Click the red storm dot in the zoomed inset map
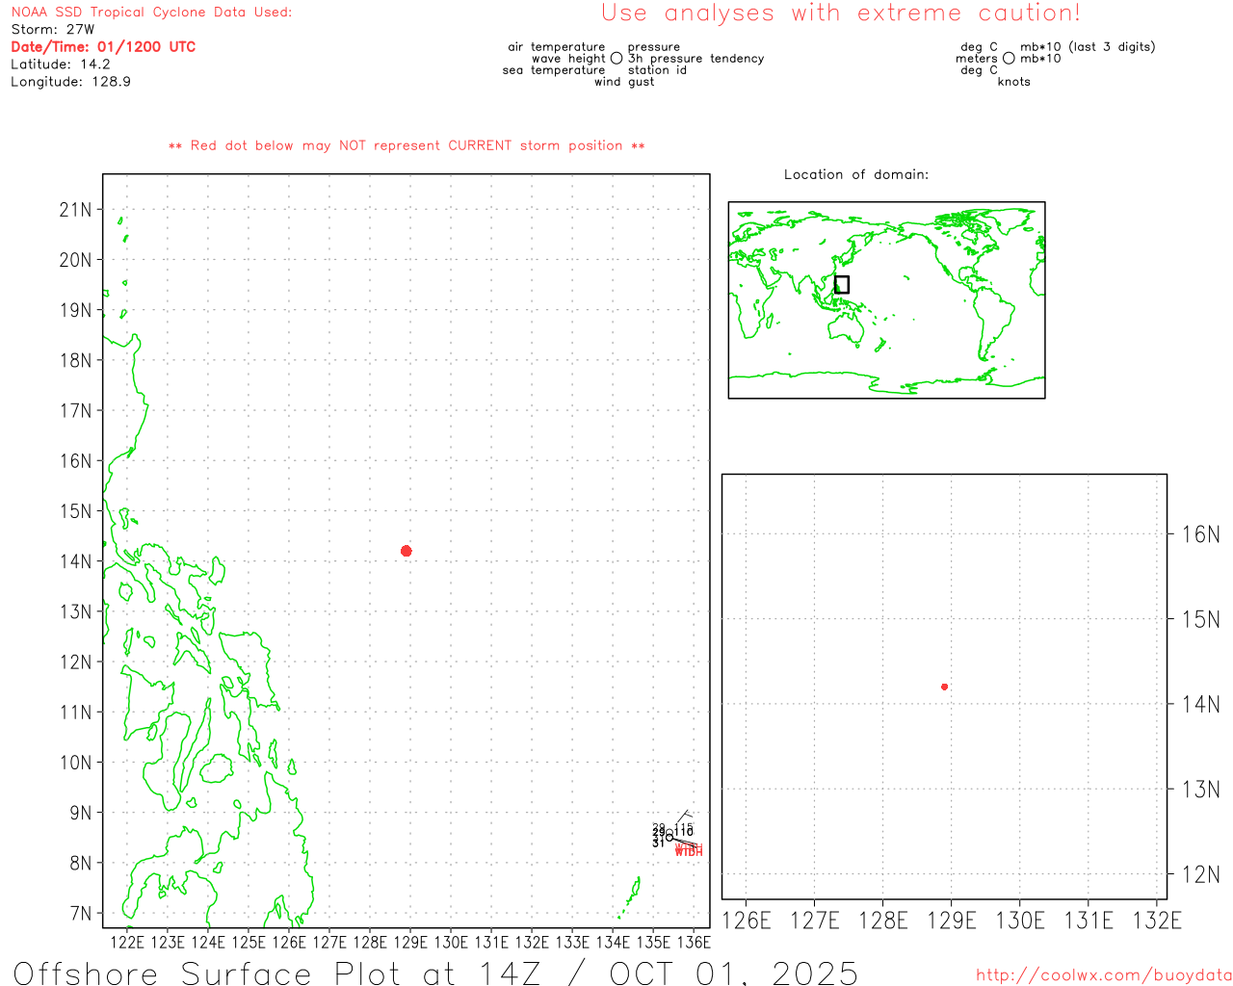1233x986 pixels. [x=944, y=687]
